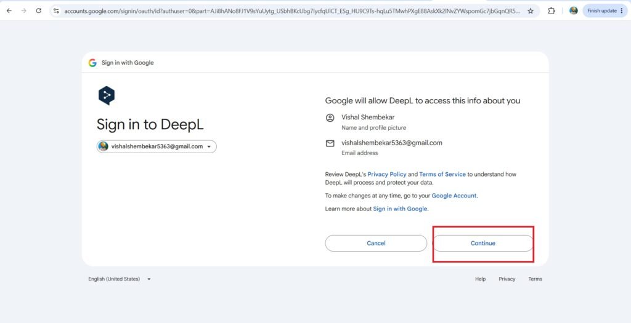Image resolution: width=631 pixels, height=323 pixels.
Task: Open DeepL's Privacy Policy link
Action: (x=387, y=174)
